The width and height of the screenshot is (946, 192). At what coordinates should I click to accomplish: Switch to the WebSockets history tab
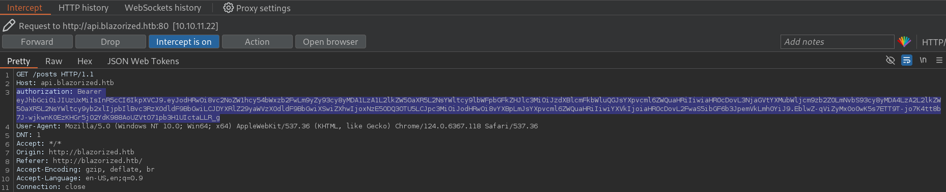pos(163,8)
